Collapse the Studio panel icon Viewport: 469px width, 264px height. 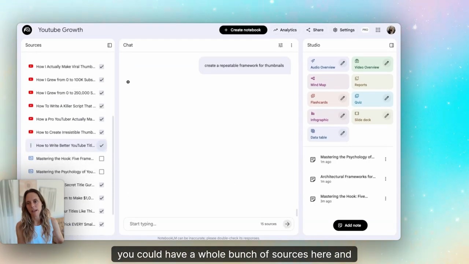coord(392,45)
